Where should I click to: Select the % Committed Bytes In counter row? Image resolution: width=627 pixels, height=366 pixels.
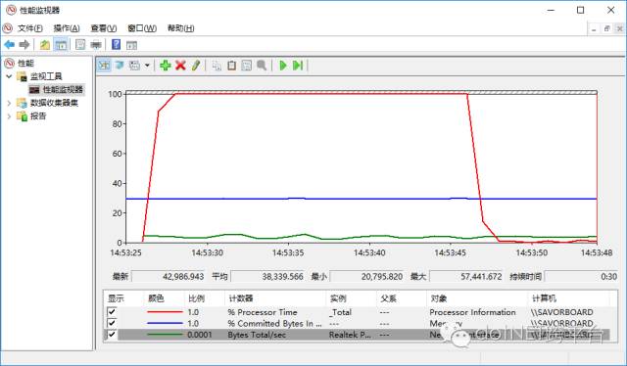click(357, 323)
